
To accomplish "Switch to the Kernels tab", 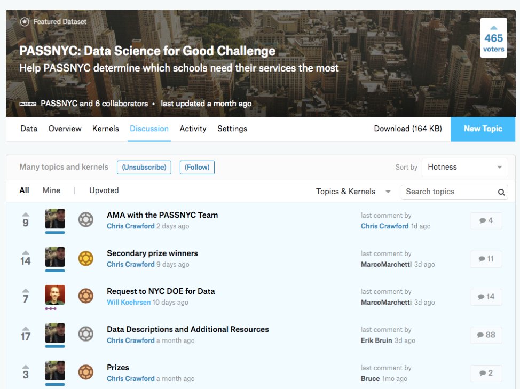I will click(106, 129).
